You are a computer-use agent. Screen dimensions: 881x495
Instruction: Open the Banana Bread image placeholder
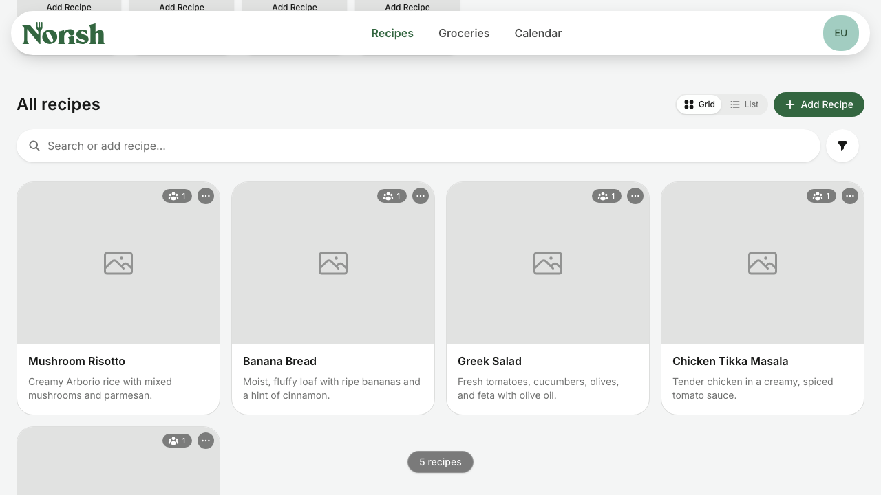coord(333,263)
